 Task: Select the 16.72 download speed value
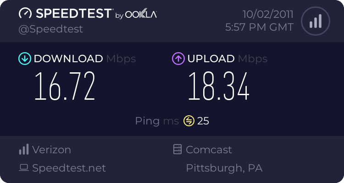(65, 86)
